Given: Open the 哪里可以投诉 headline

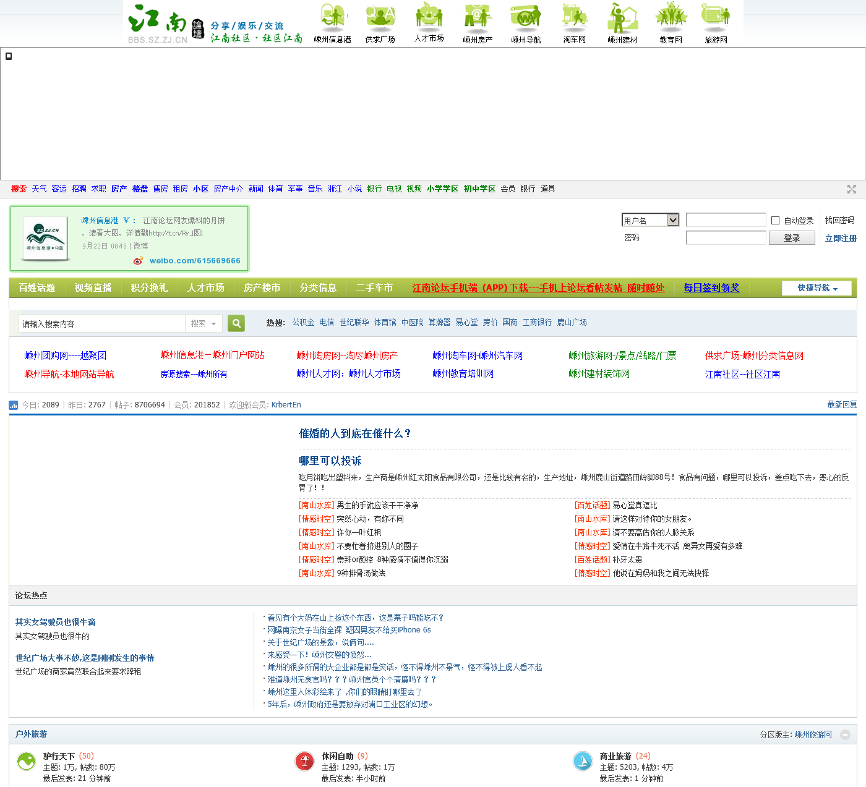Looking at the screenshot, I should pyautogui.click(x=330, y=461).
